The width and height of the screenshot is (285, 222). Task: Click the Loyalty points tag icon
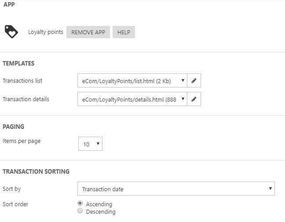pyautogui.click(x=11, y=32)
